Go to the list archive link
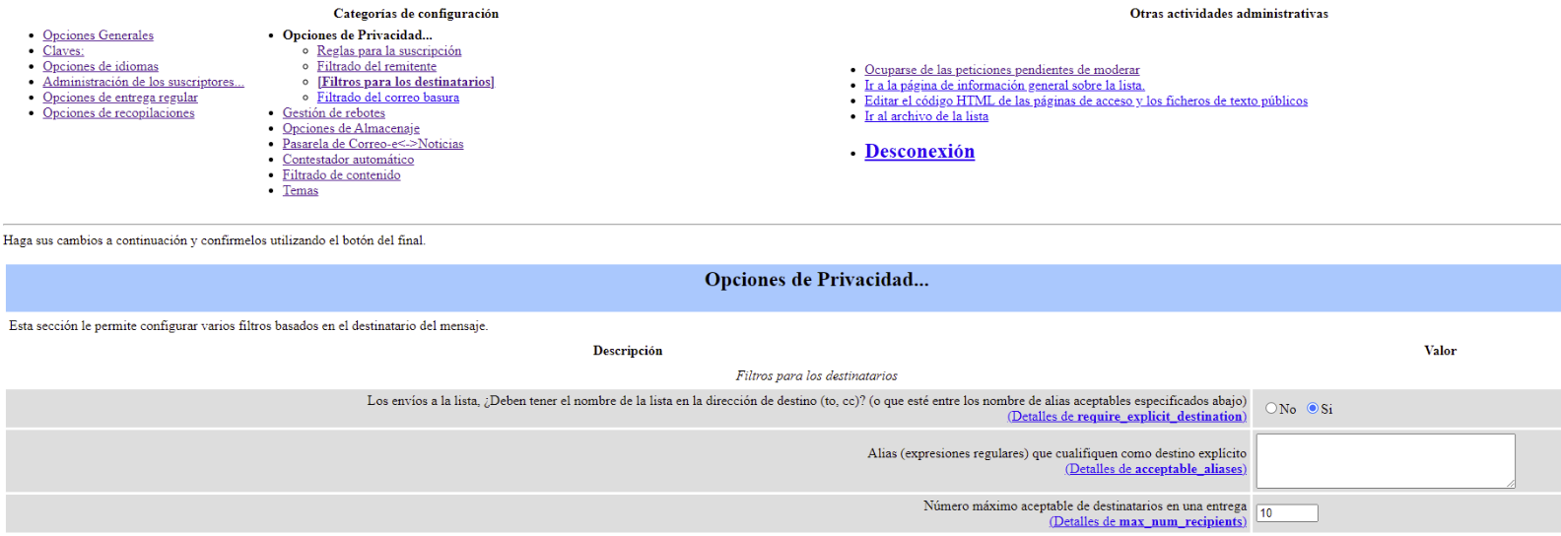This screenshot has width=1561, height=536. [926, 116]
